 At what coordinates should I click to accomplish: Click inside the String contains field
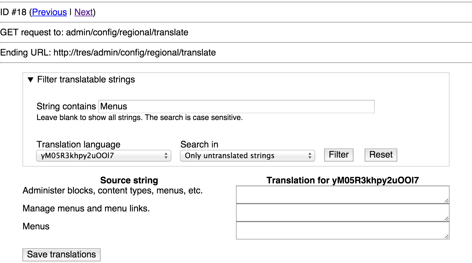236,107
